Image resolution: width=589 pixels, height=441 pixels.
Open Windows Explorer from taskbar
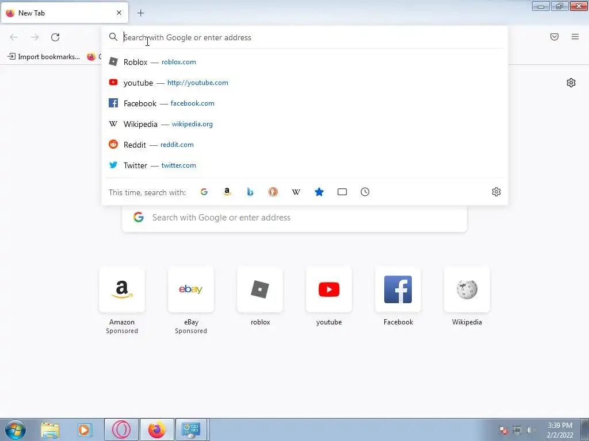pos(50,430)
